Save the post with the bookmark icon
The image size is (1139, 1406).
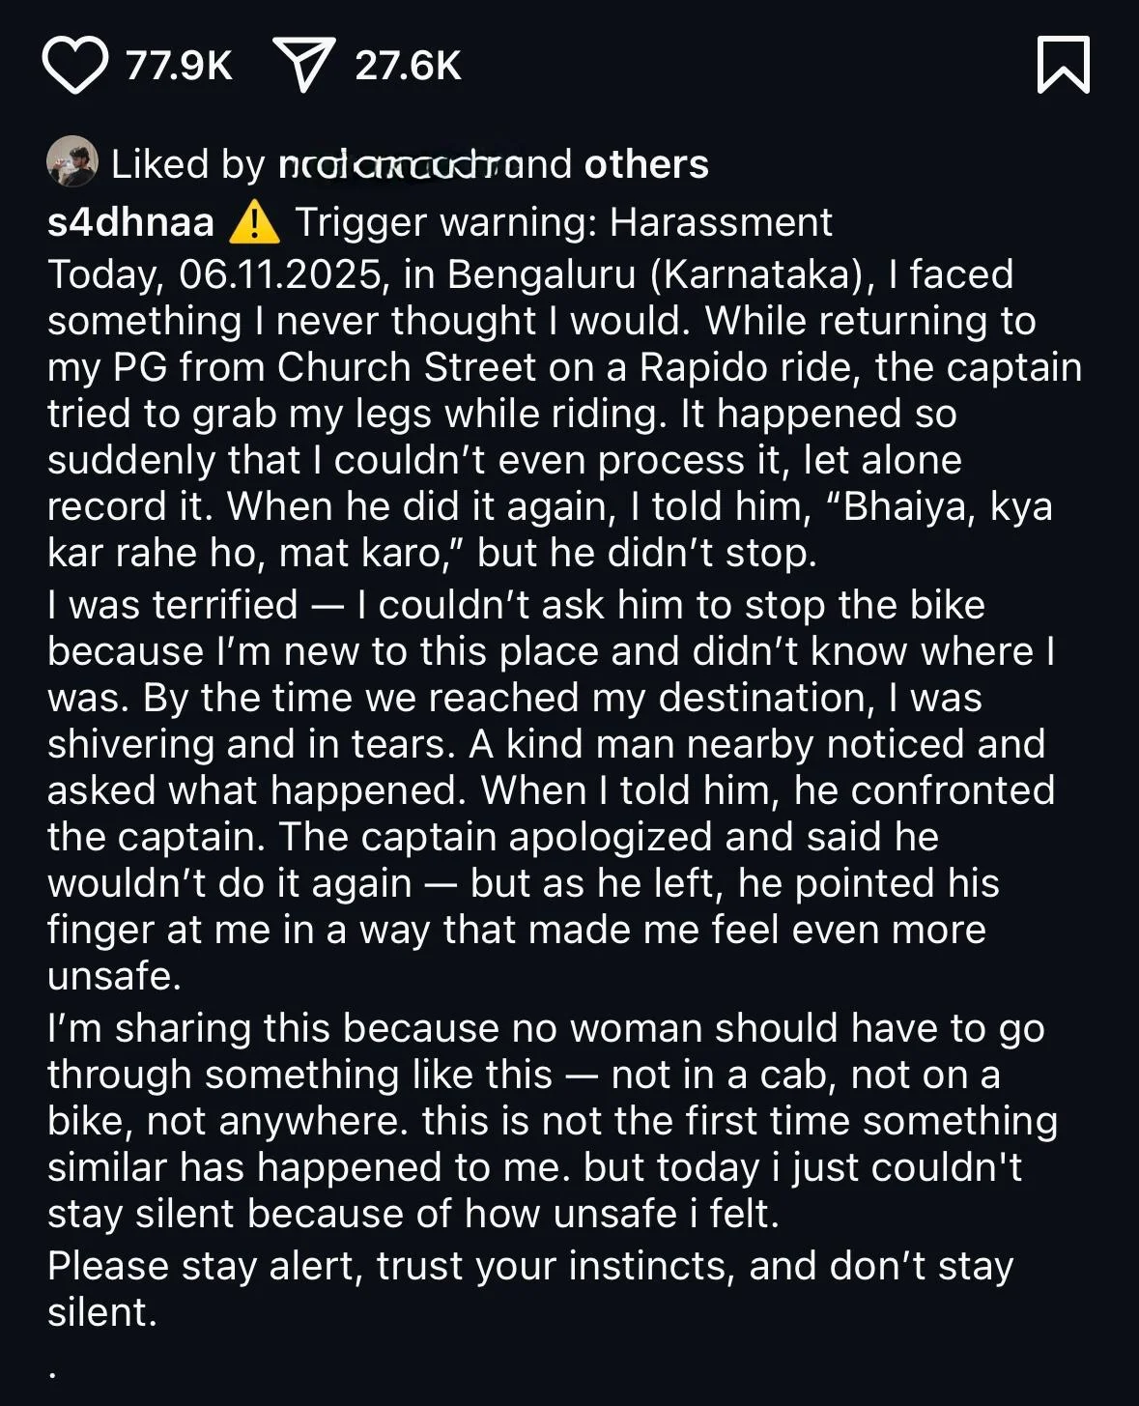click(x=1063, y=66)
